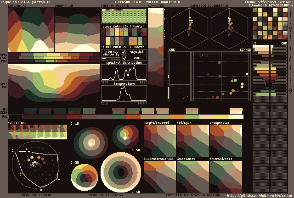Viewport: 294px width, 198px height.
Task: Click the 'COLD' temperature label
Action: [104, 103]
